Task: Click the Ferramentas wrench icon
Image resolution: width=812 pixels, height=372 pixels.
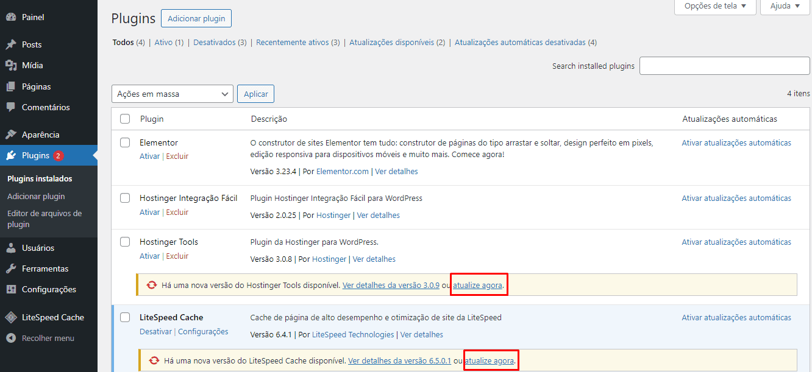Action: tap(11, 268)
